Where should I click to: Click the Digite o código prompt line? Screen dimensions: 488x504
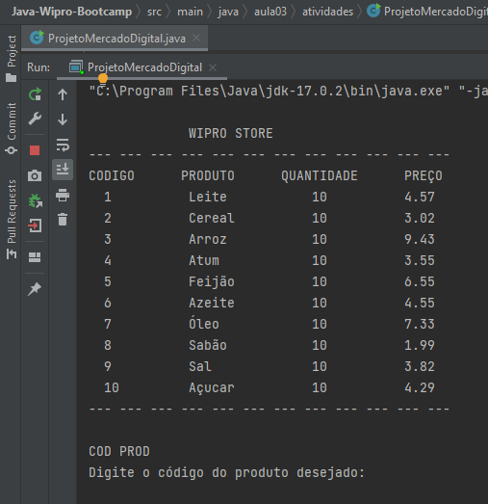tap(226, 473)
